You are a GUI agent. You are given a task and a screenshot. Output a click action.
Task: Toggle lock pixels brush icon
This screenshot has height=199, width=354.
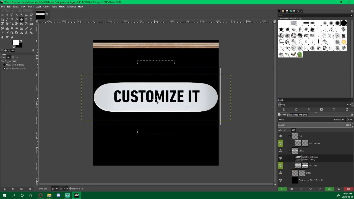285,130
